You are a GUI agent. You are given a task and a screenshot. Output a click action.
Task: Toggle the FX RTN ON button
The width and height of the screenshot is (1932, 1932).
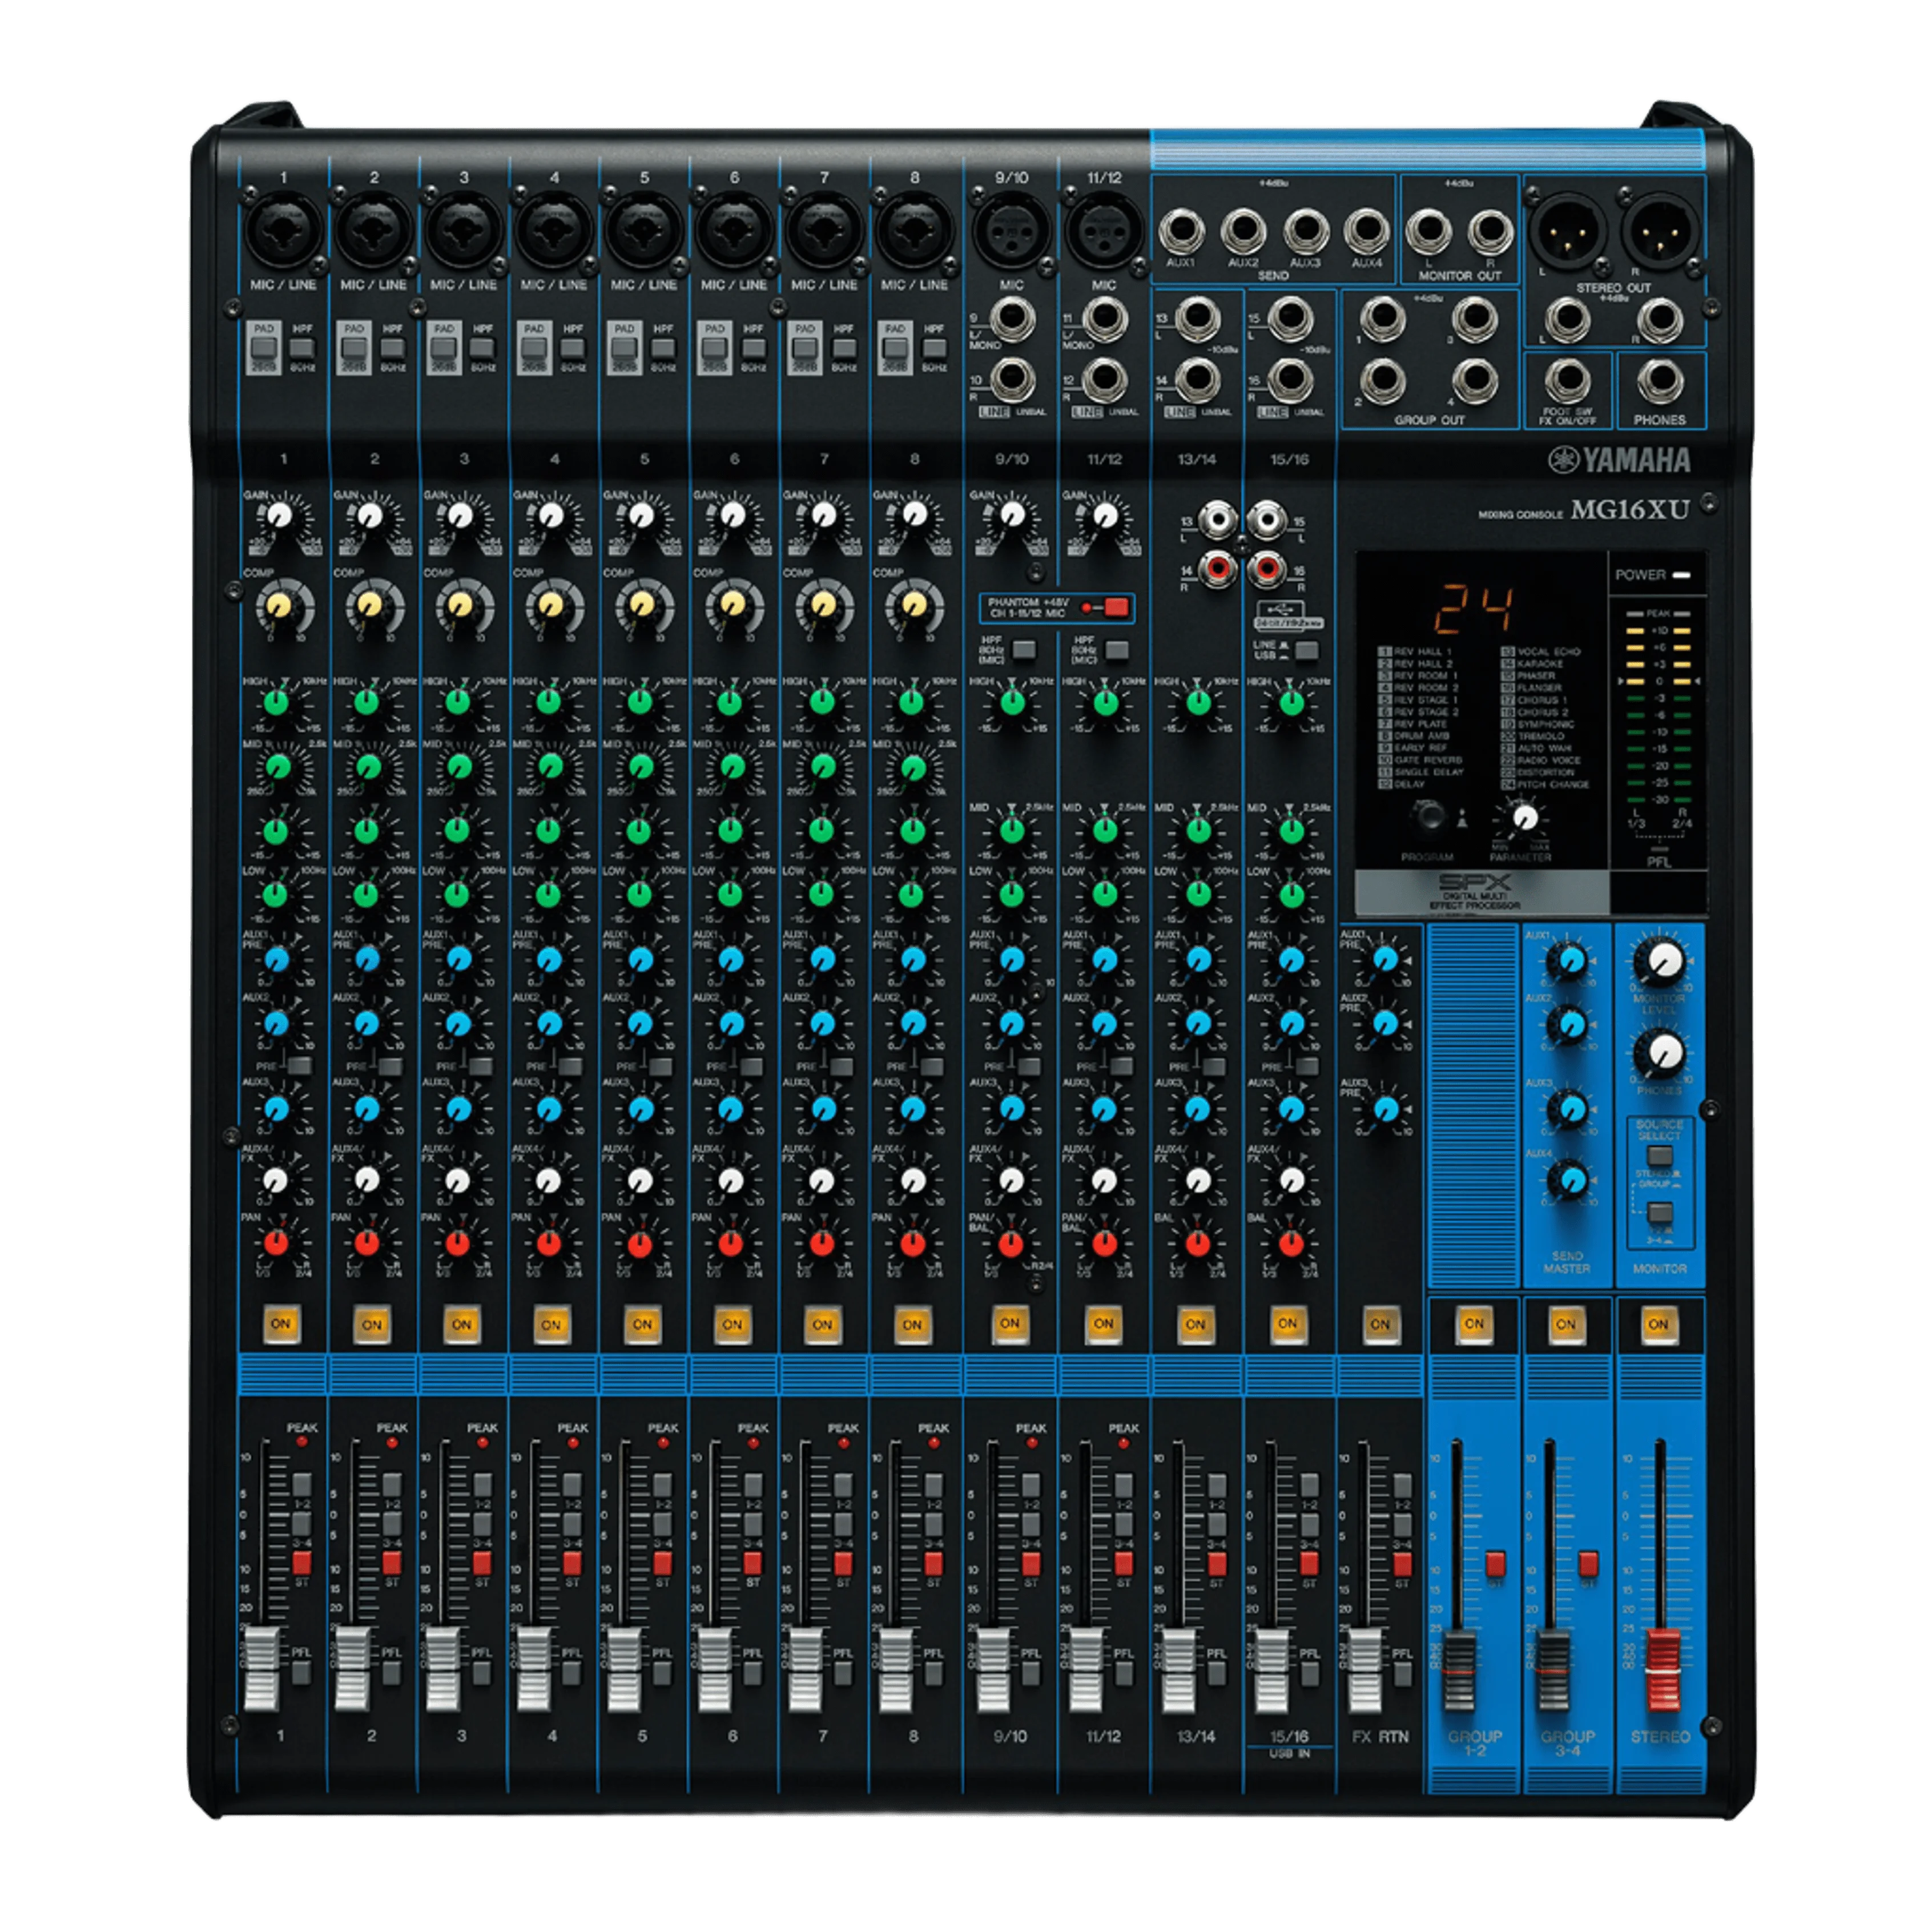[x=1380, y=1324]
